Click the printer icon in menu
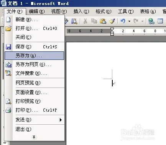The image size is (166, 145). (8, 110)
